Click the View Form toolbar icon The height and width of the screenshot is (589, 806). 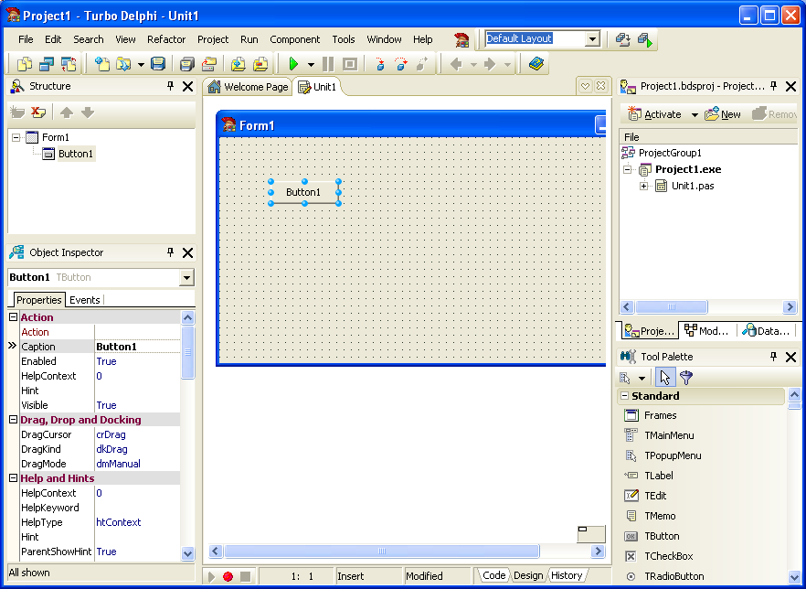coord(47,64)
